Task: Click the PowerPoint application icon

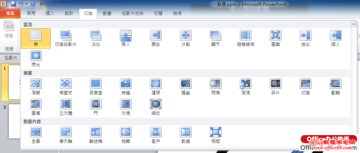Action: coord(4,4)
